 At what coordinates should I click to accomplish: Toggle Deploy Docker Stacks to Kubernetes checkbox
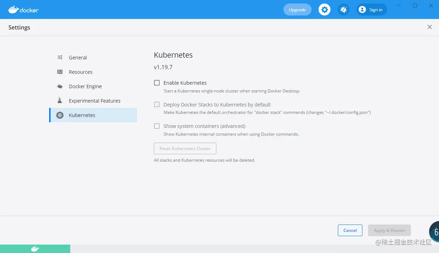[x=157, y=104]
